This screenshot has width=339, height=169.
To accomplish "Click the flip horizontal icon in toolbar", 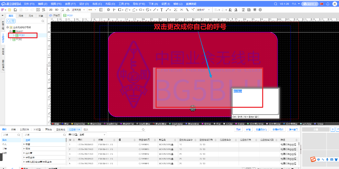I will (x=230, y=10).
